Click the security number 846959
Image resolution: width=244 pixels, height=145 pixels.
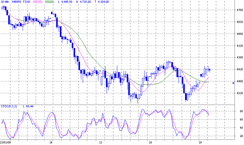16,2
